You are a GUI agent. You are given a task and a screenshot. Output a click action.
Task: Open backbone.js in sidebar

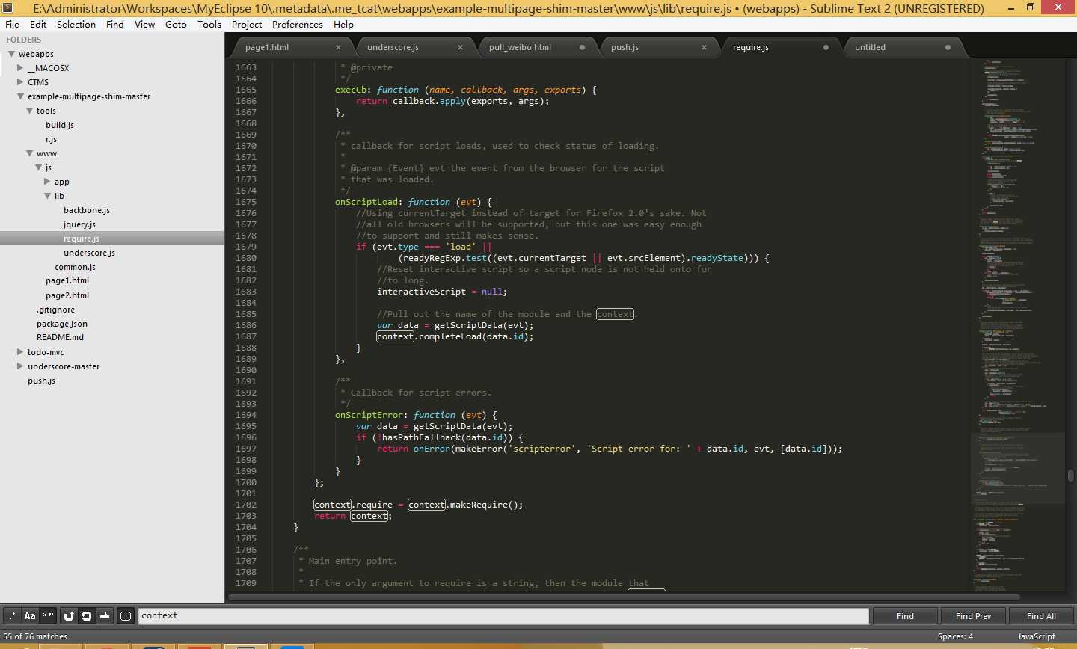tap(87, 210)
